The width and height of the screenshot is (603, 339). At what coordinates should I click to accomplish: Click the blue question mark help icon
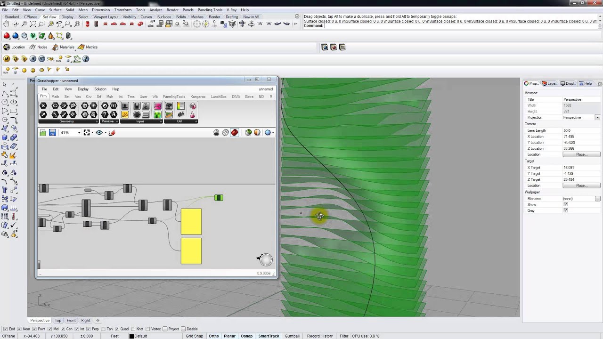pos(86,59)
